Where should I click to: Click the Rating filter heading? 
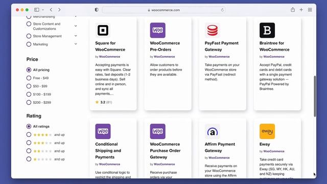click(34, 116)
